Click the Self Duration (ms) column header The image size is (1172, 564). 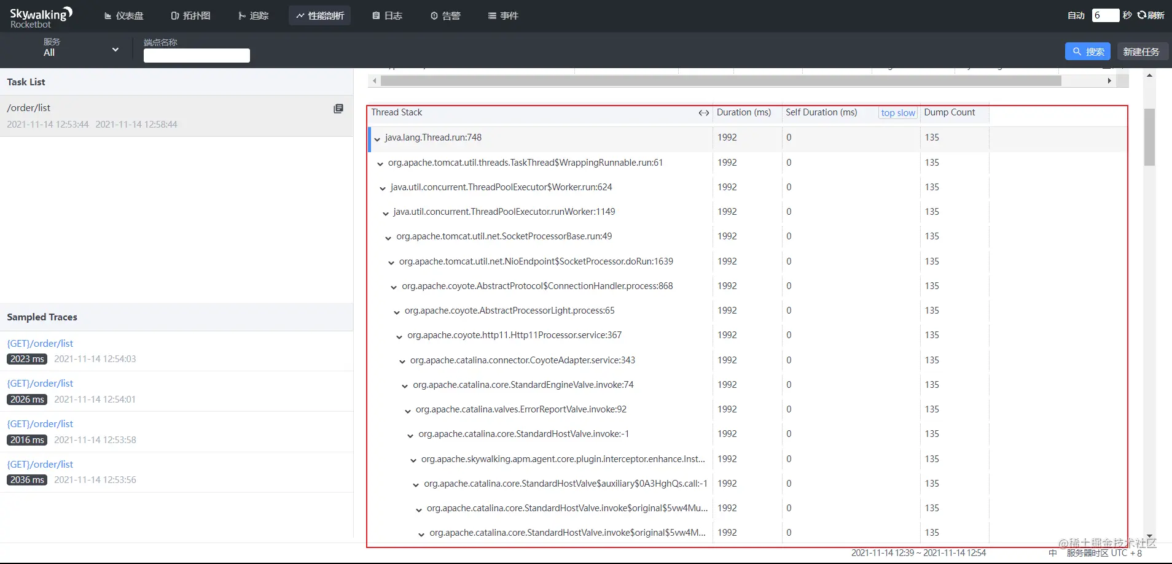coord(821,112)
